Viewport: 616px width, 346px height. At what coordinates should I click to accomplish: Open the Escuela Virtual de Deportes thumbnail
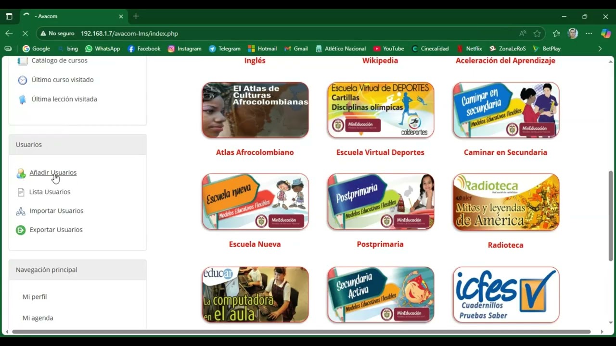coord(381,110)
